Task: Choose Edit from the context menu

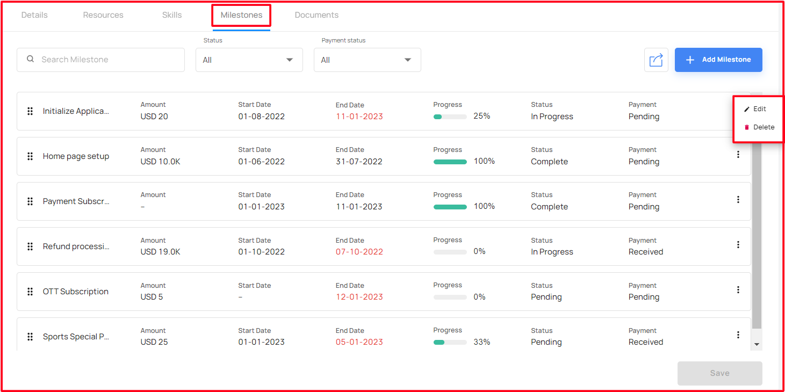Action: click(x=755, y=109)
